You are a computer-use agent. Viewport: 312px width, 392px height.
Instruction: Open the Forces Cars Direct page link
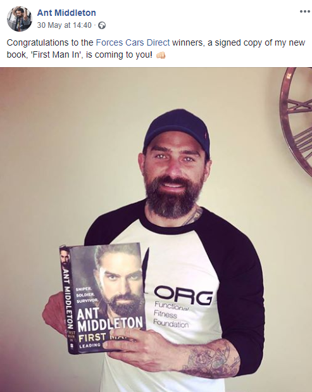click(x=133, y=42)
